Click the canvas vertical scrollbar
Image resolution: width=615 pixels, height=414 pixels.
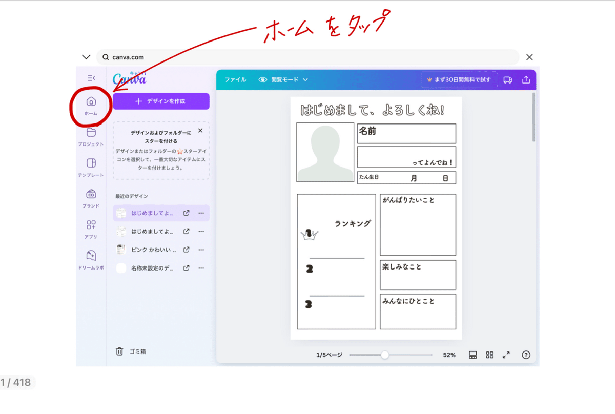point(534,116)
